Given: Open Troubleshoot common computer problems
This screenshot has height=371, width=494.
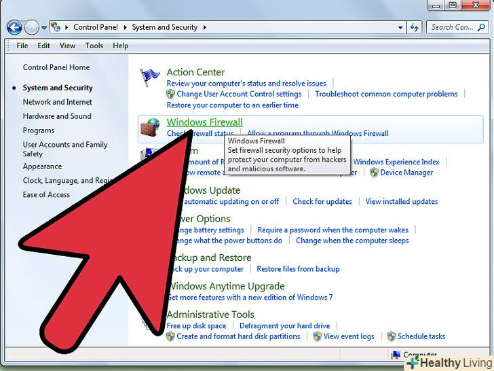Looking at the screenshot, I should (386, 94).
